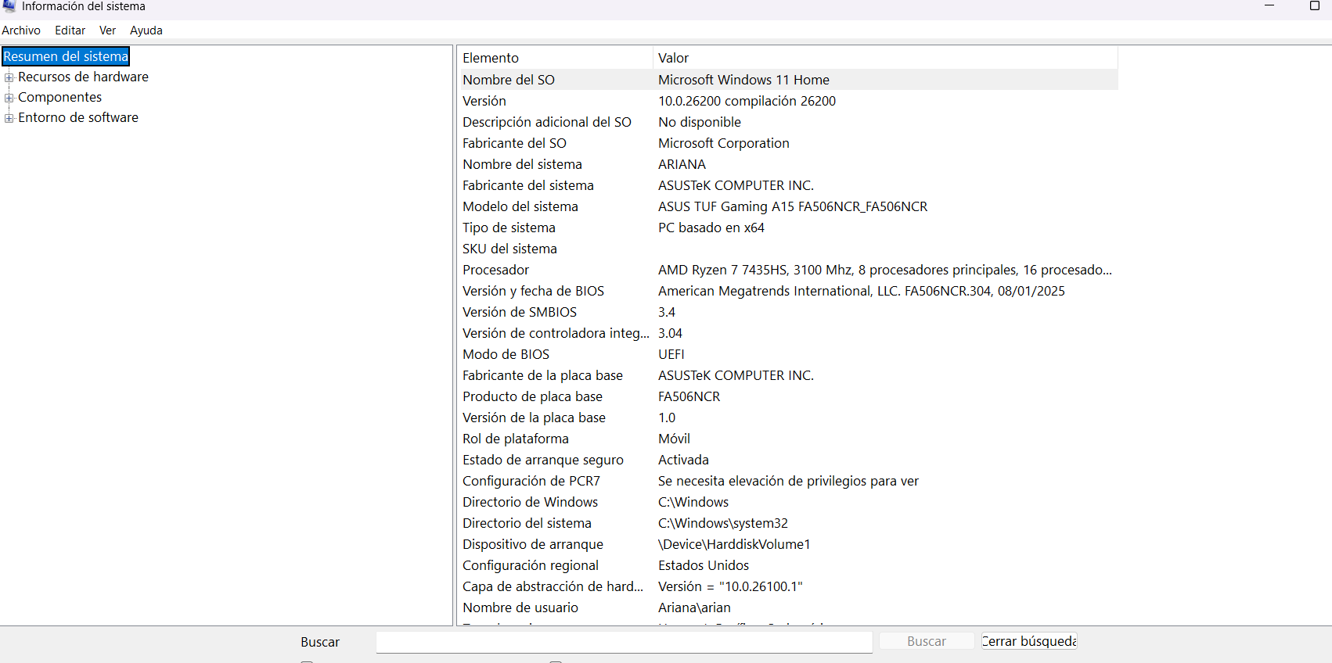Select Resumen del sistema in the tree

[66, 56]
